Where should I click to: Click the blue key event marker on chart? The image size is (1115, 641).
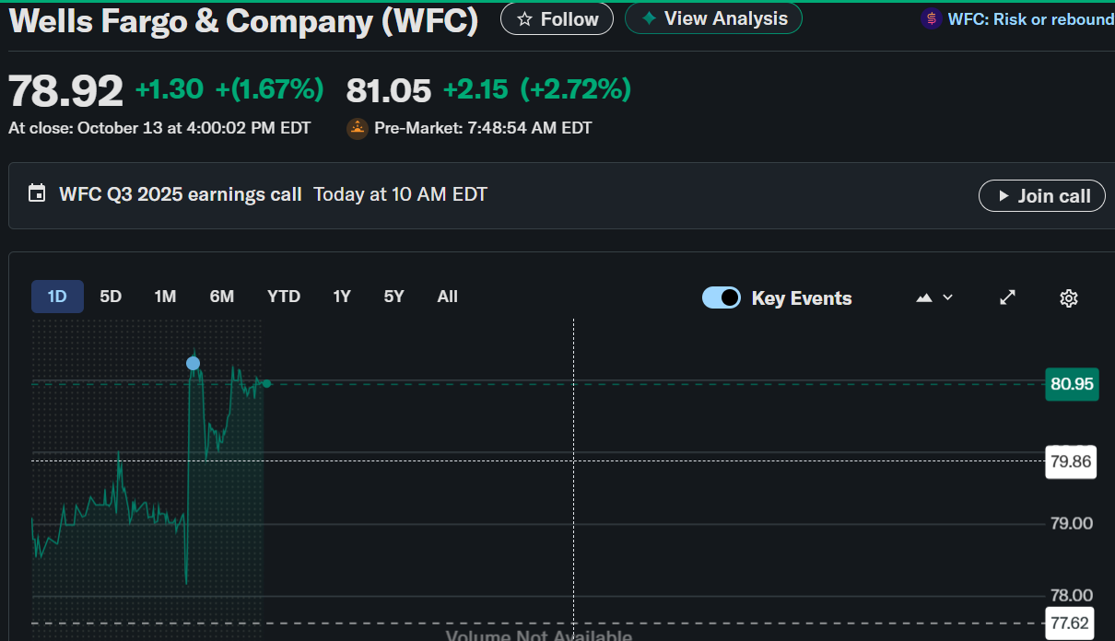193,364
